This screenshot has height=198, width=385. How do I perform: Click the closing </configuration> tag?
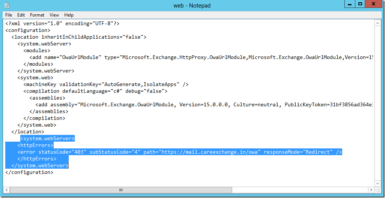point(29,172)
